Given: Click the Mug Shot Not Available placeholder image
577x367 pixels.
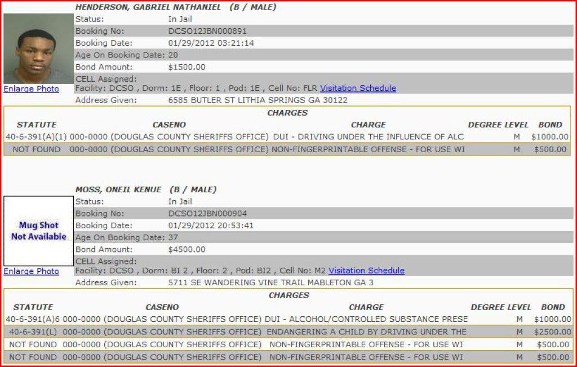Looking at the screenshot, I should [38, 231].
